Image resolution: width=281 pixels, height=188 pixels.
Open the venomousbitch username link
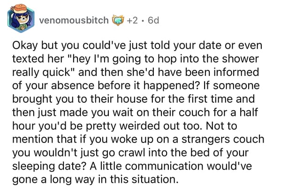[74, 20]
